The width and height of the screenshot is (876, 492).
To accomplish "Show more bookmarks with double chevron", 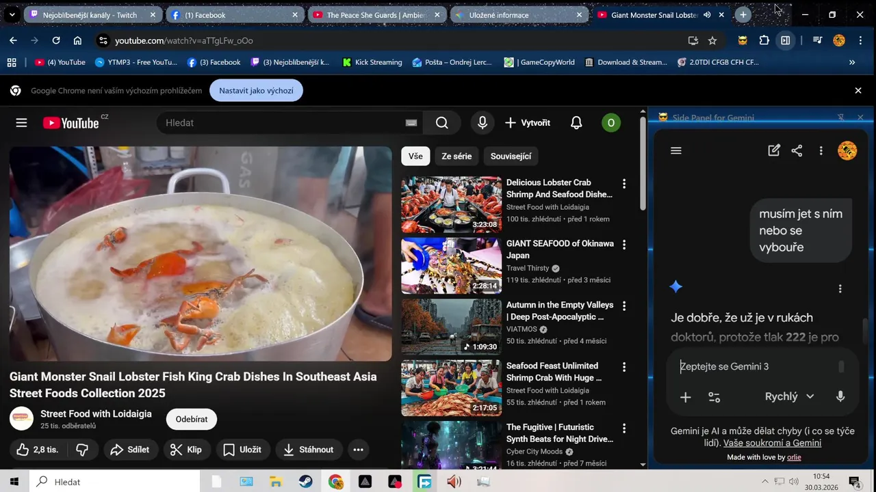I will pyautogui.click(x=852, y=62).
